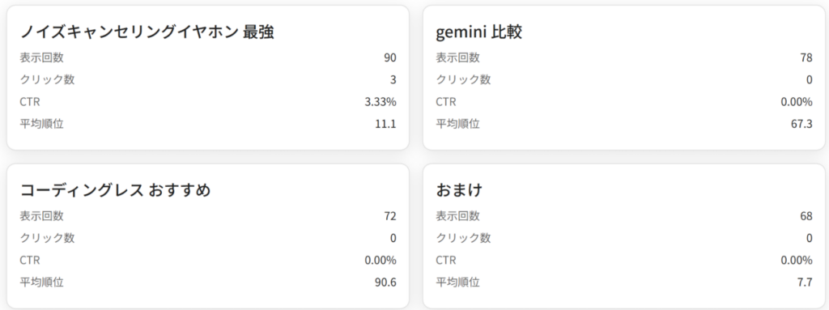This screenshot has height=310, width=829.
Task: Click the 表示回数 label in gemini 比較 card
Action: tap(458, 57)
